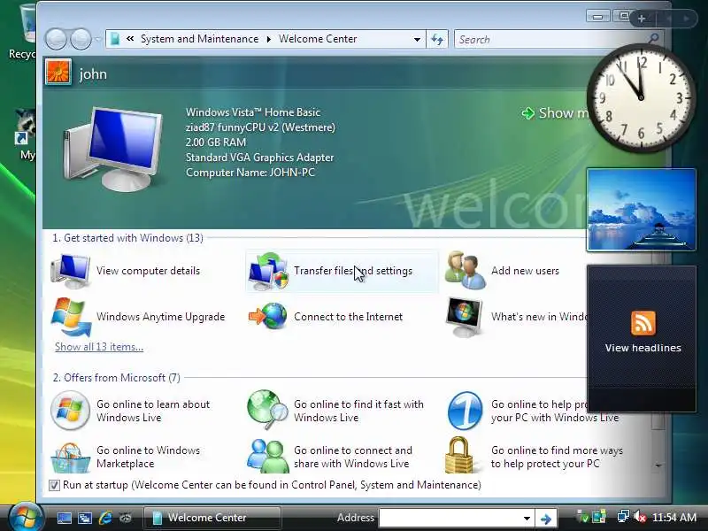Open View computer details icon

(71, 271)
